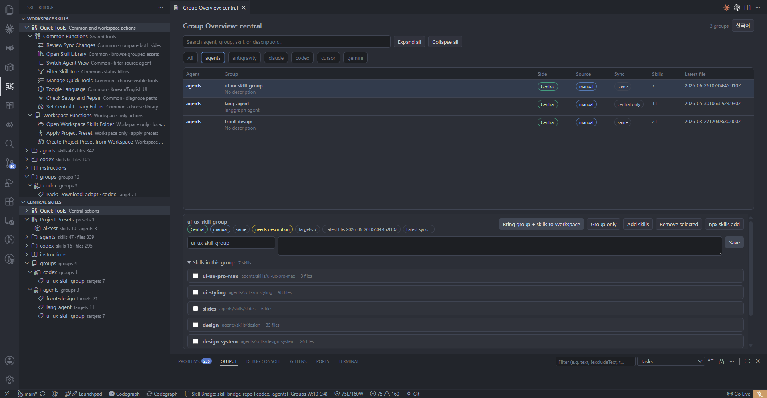
Task: Run the Filter Skill Tree tool
Action: [94, 71]
